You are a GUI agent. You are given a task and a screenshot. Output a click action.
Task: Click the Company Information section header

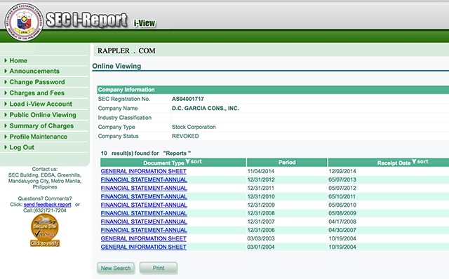point(273,90)
